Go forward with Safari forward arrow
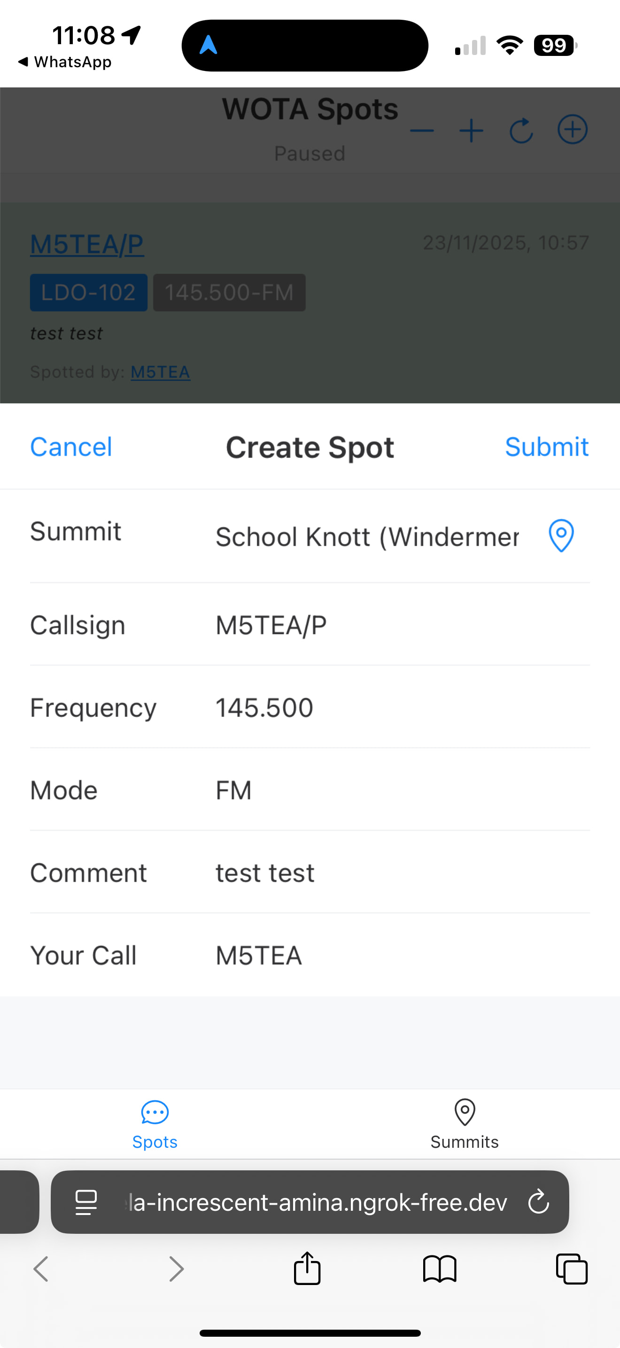Screen dimensions: 620x1348 (x=177, y=1269)
